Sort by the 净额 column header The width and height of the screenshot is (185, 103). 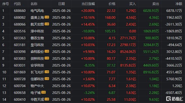click(x=179, y=4)
